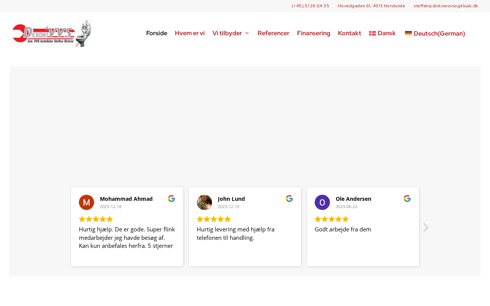490x306 pixels.
Task: Open the Kontakt page
Action: click(x=350, y=33)
